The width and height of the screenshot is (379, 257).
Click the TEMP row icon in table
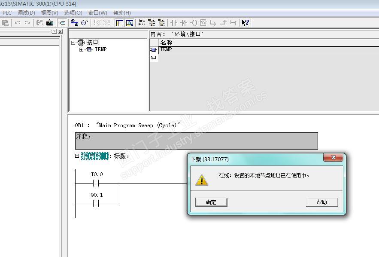pyautogui.click(x=154, y=50)
